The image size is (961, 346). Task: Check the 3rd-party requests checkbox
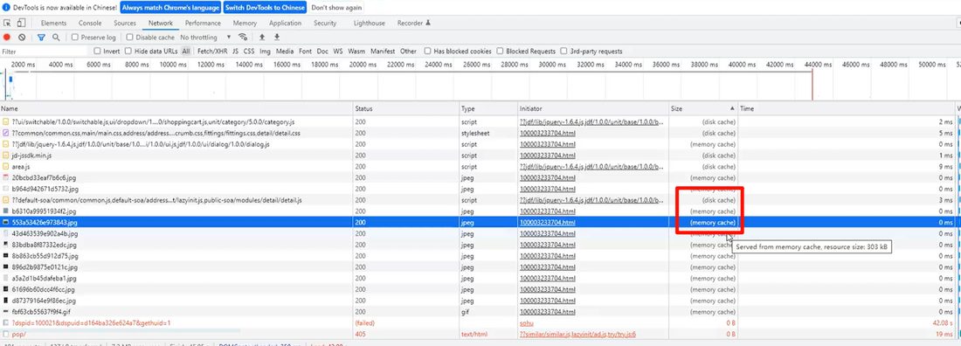[563, 52]
